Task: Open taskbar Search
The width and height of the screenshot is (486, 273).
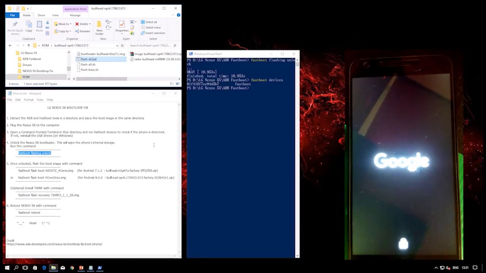Action: tap(16, 268)
